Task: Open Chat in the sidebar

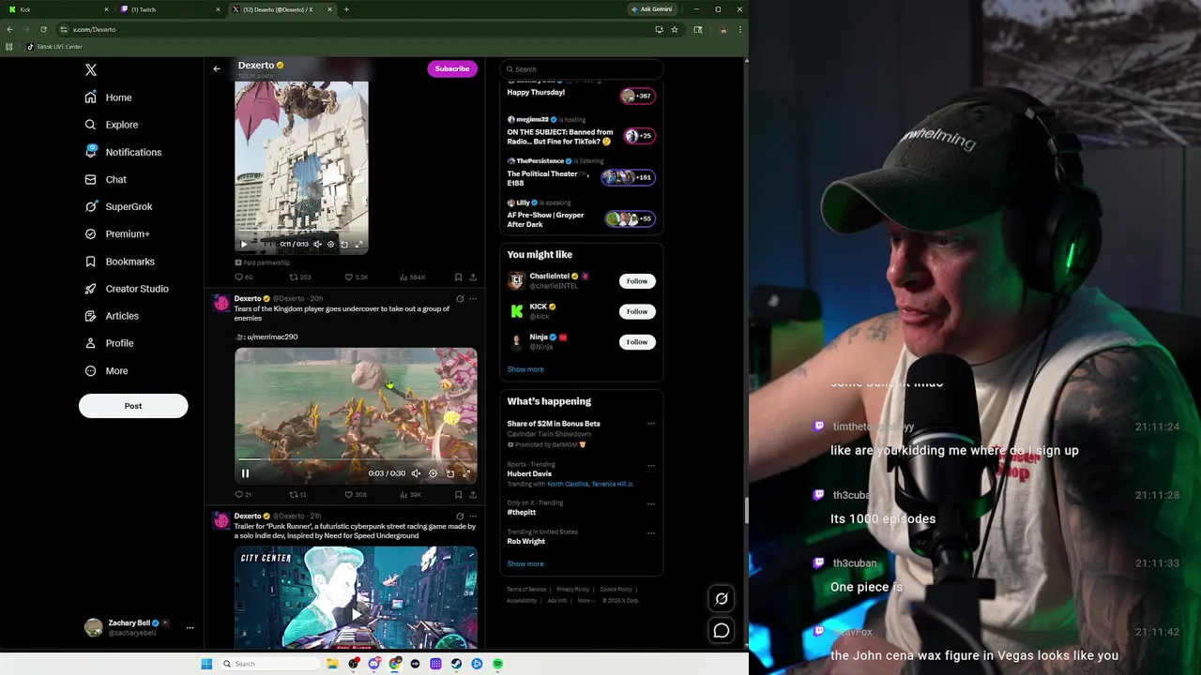Action: click(106, 179)
